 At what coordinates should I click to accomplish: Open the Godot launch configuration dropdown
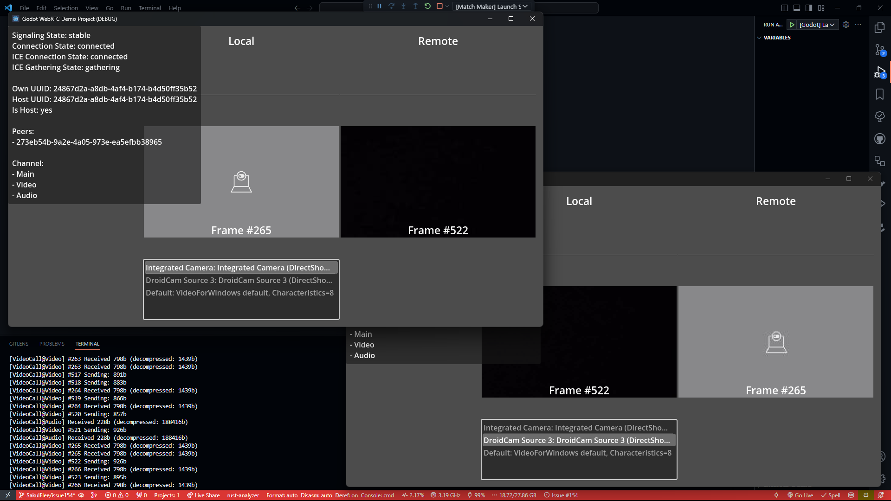tap(817, 25)
